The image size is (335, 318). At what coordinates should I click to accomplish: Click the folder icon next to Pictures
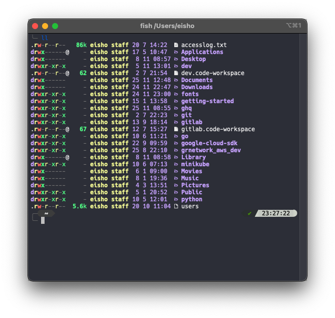[x=176, y=185]
